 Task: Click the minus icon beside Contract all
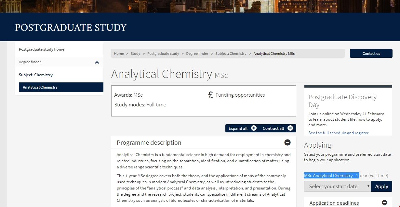click(290, 128)
